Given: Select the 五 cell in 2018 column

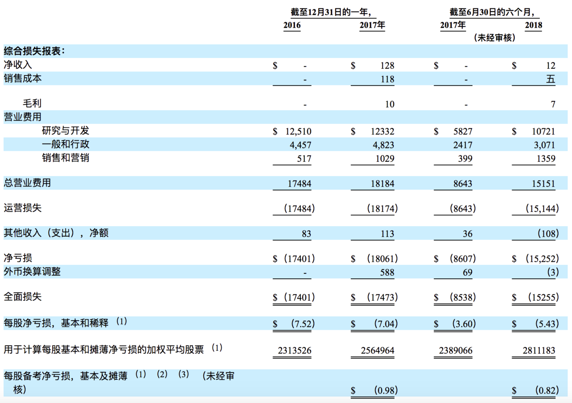Looking at the screenshot, I should (551, 79).
